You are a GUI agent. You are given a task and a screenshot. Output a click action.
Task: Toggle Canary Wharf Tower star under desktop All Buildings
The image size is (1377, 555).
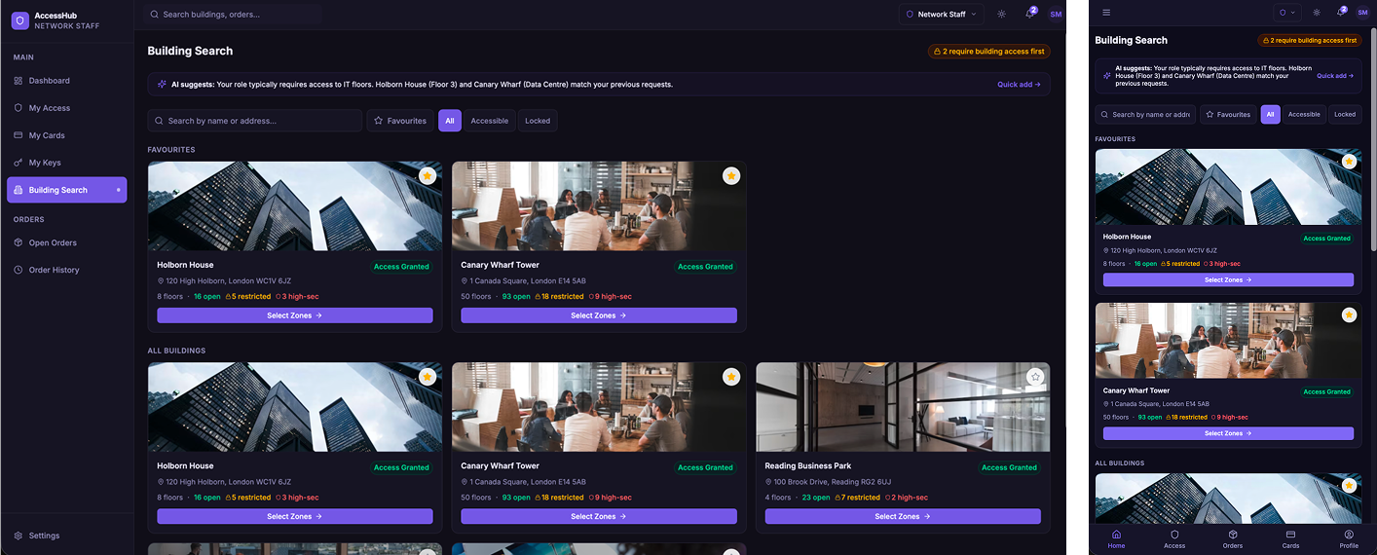731,377
